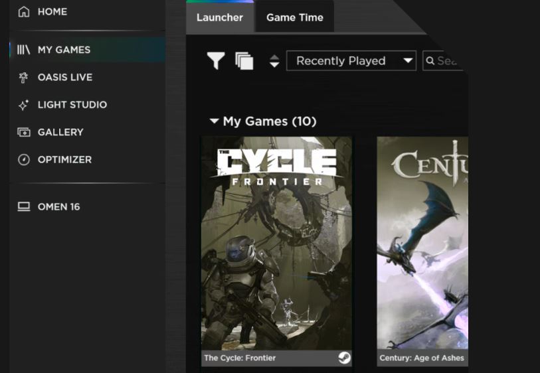Open OASIS LIVE
The width and height of the screenshot is (540, 373).
click(x=65, y=78)
